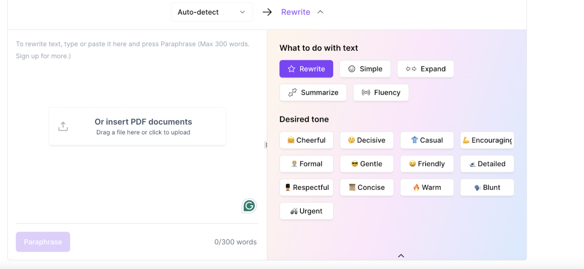Select the Expand text option
The width and height of the screenshot is (584, 269).
pos(425,69)
